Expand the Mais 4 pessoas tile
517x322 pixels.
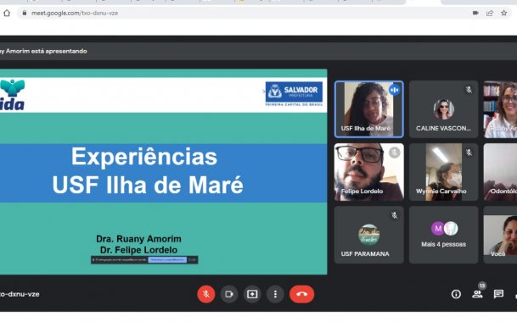[443, 235]
